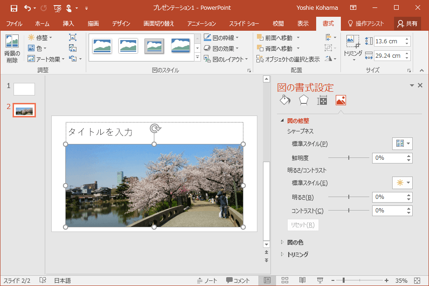Switch to the デザイン (Design) tab

(x=121, y=24)
